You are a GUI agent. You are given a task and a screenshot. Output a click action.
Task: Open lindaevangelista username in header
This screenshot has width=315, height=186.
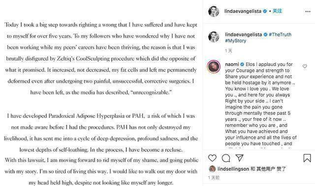click(243, 11)
